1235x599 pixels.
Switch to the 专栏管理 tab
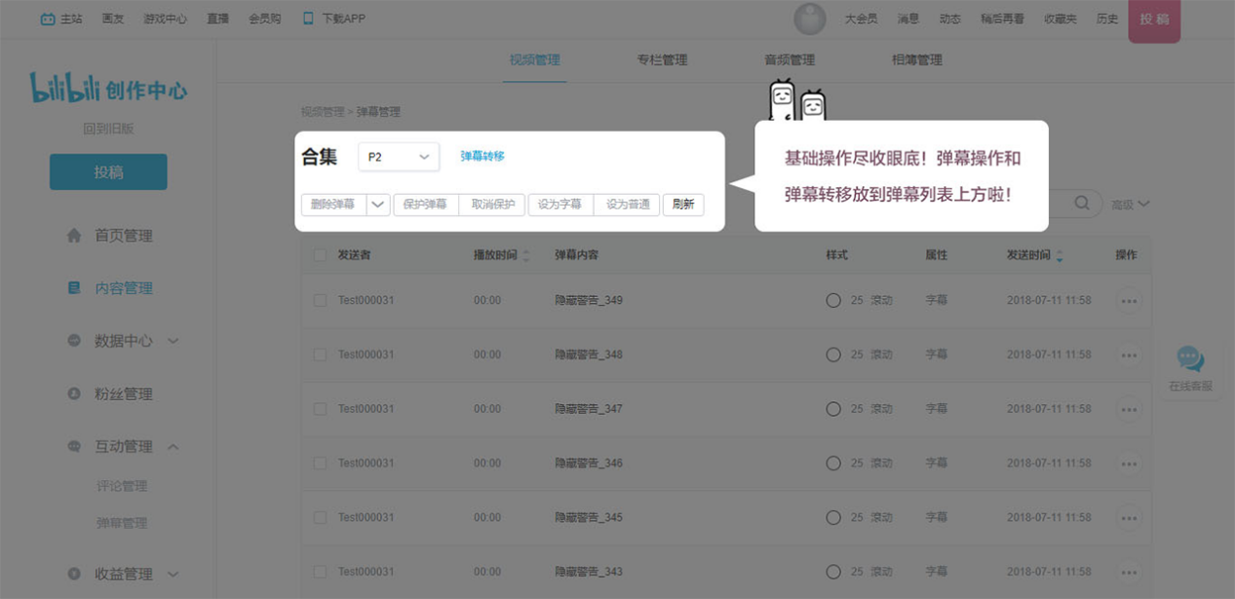click(x=662, y=60)
